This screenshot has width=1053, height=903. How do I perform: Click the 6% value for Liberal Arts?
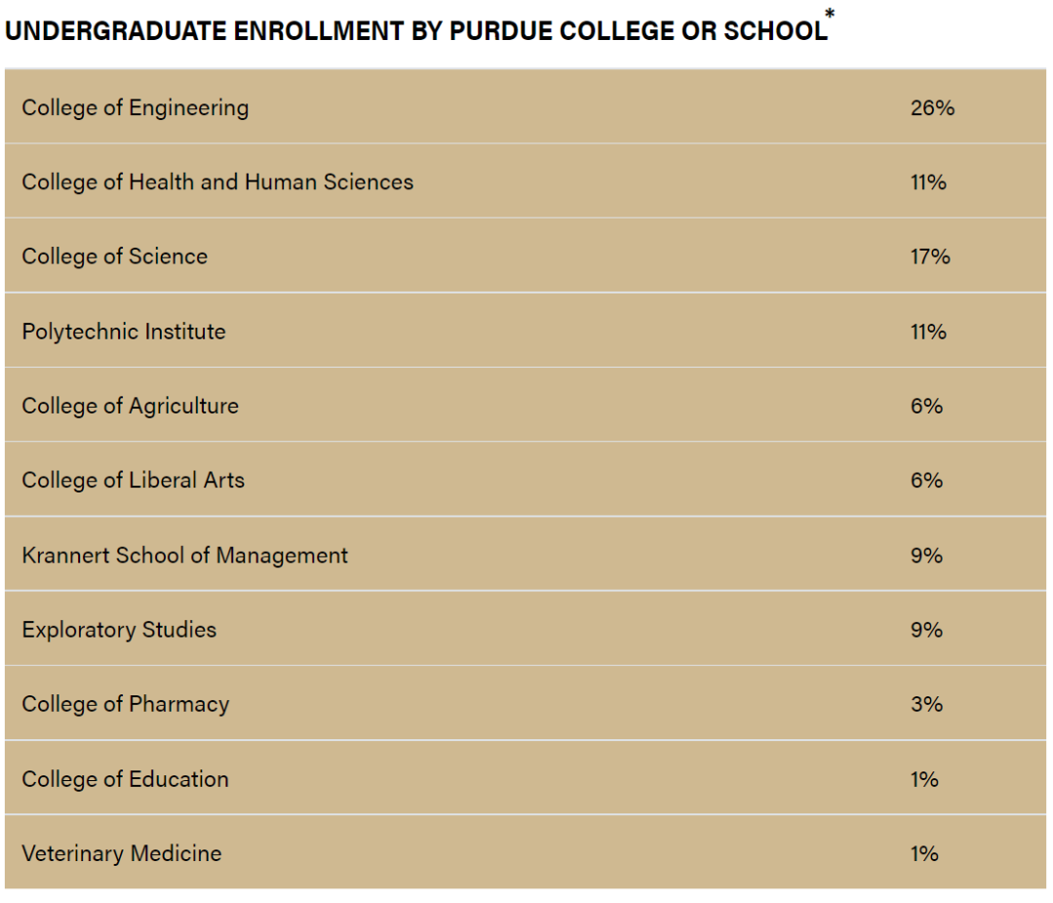pyautogui.click(x=926, y=480)
